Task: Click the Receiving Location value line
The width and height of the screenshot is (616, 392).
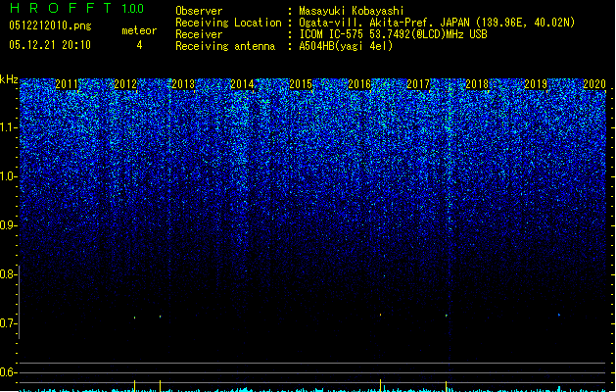Action: tap(437, 23)
